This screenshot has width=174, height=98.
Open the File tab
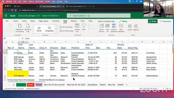(x=7, y=21)
